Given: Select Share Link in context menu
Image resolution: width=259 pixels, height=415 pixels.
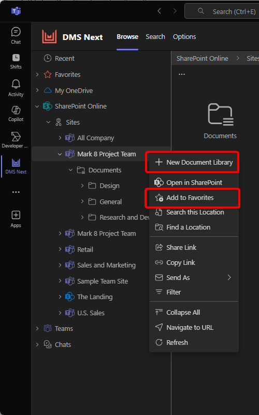Looking at the screenshot, I should tap(194, 247).
